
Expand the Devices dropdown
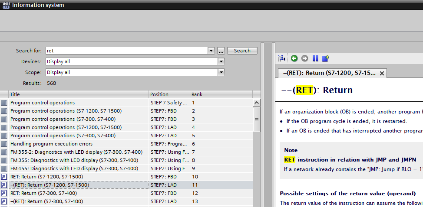pos(221,61)
